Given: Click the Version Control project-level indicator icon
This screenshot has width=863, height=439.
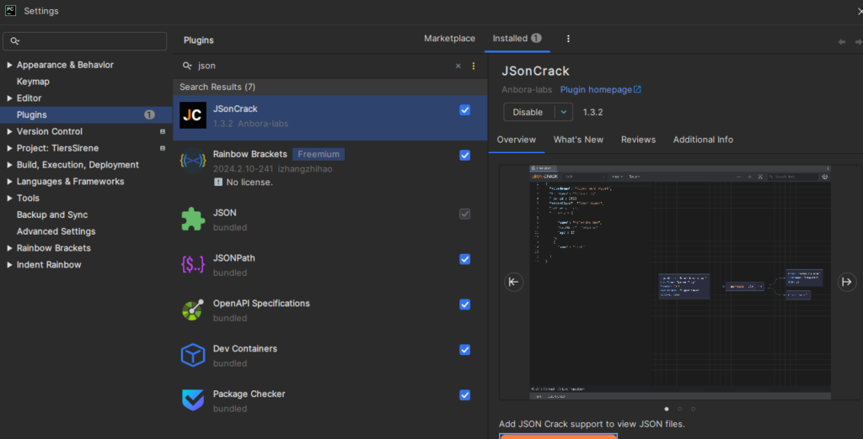Looking at the screenshot, I should point(163,132).
